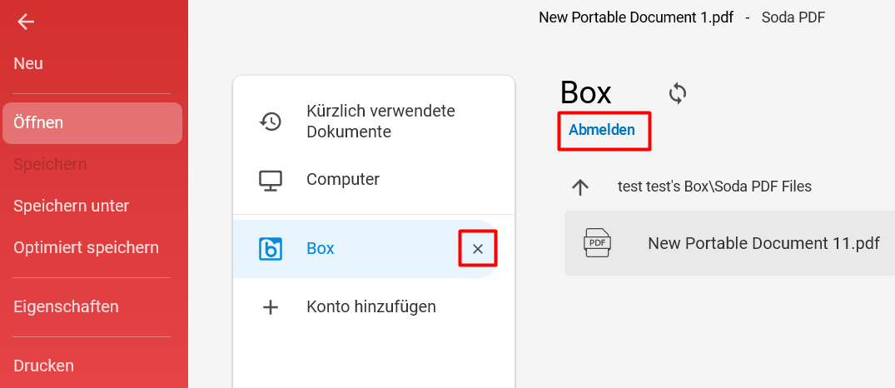Click the greyed Speichern item

click(50, 165)
